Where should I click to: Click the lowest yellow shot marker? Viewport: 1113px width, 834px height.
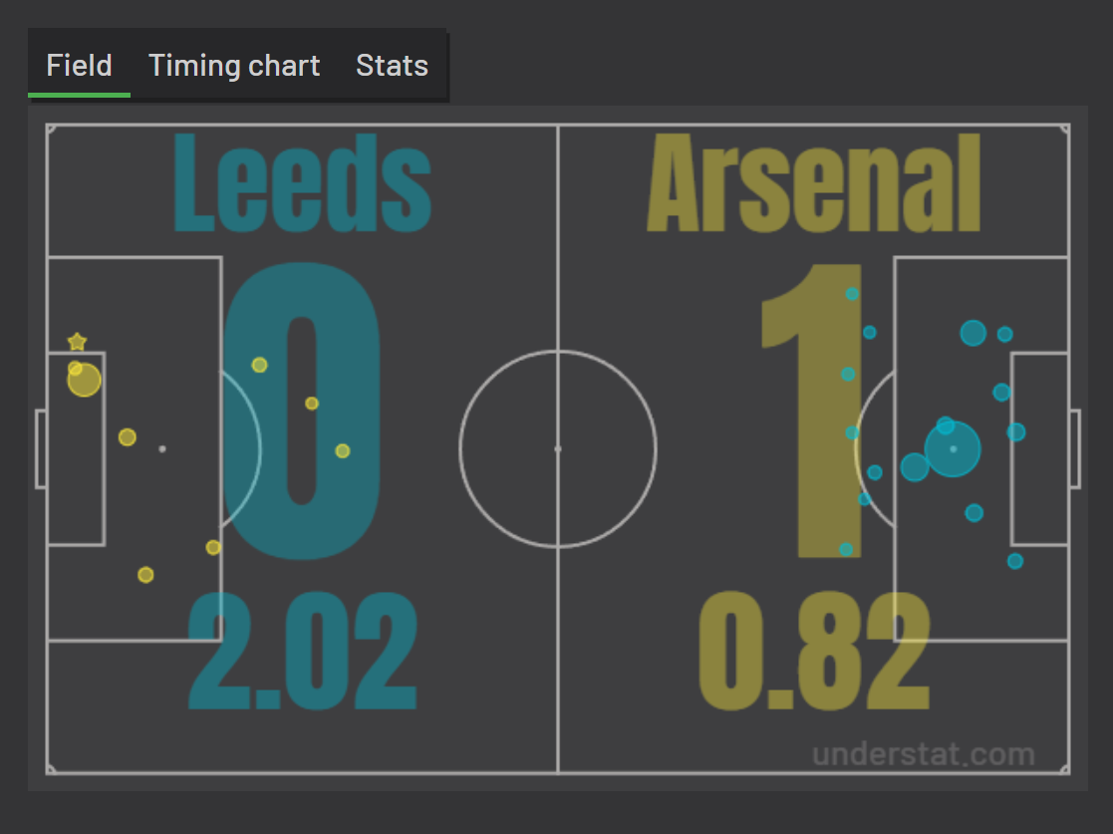pos(145,575)
